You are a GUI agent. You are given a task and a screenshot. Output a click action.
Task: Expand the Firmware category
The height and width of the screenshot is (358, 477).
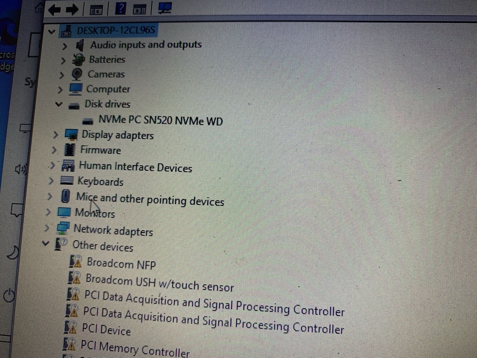54,150
